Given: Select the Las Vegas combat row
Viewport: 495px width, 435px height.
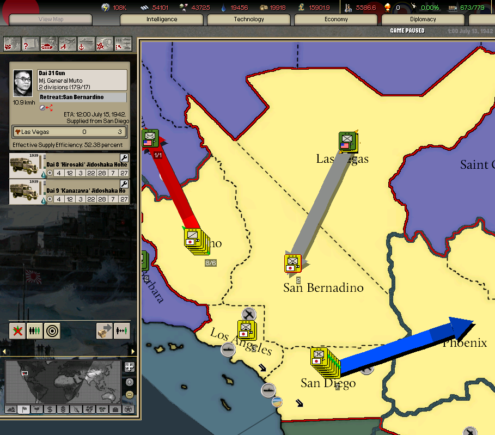Looking at the screenshot, I should [x=70, y=132].
